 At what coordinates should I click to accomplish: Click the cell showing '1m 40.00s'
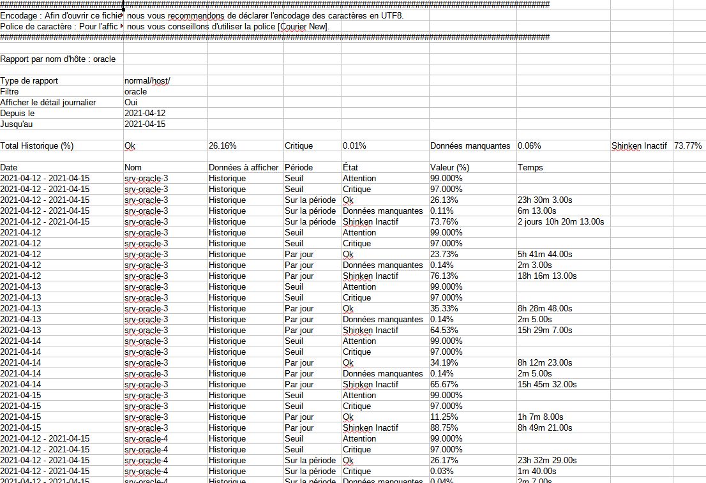click(537, 472)
